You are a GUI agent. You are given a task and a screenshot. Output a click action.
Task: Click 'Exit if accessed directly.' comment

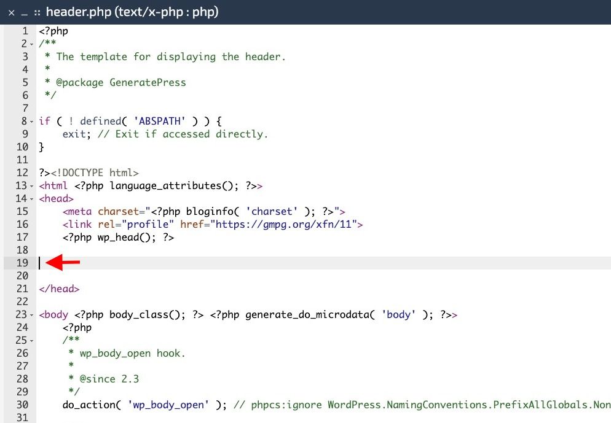[191, 134]
